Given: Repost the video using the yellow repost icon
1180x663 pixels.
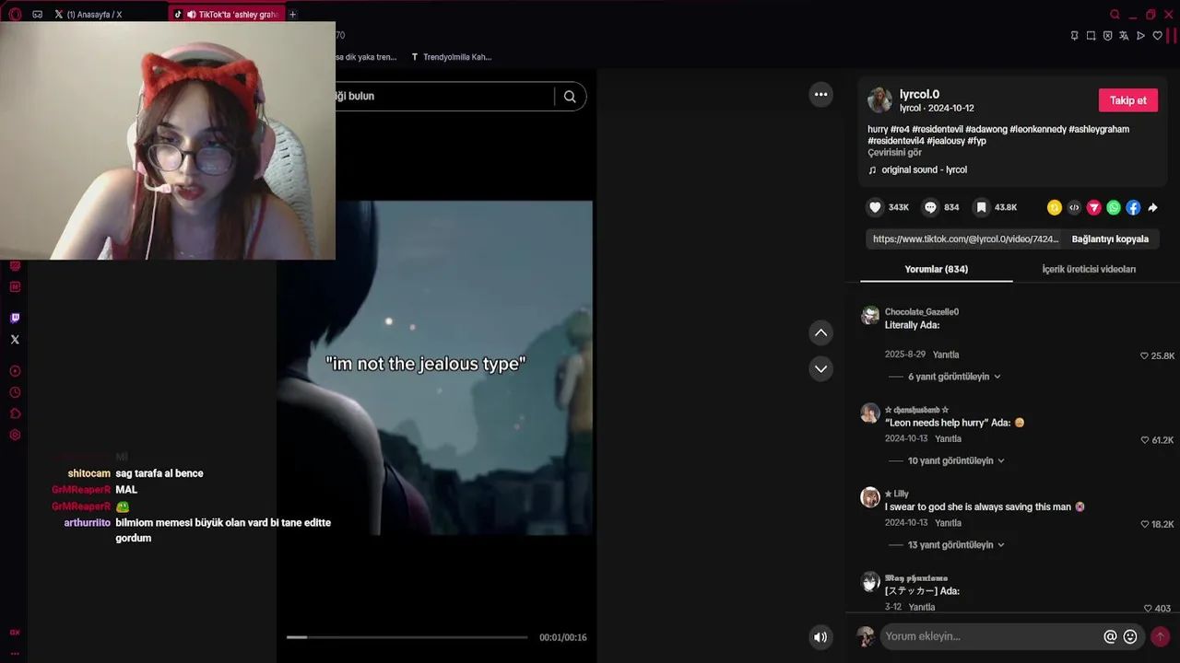Looking at the screenshot, I should tap(1055, 207).
